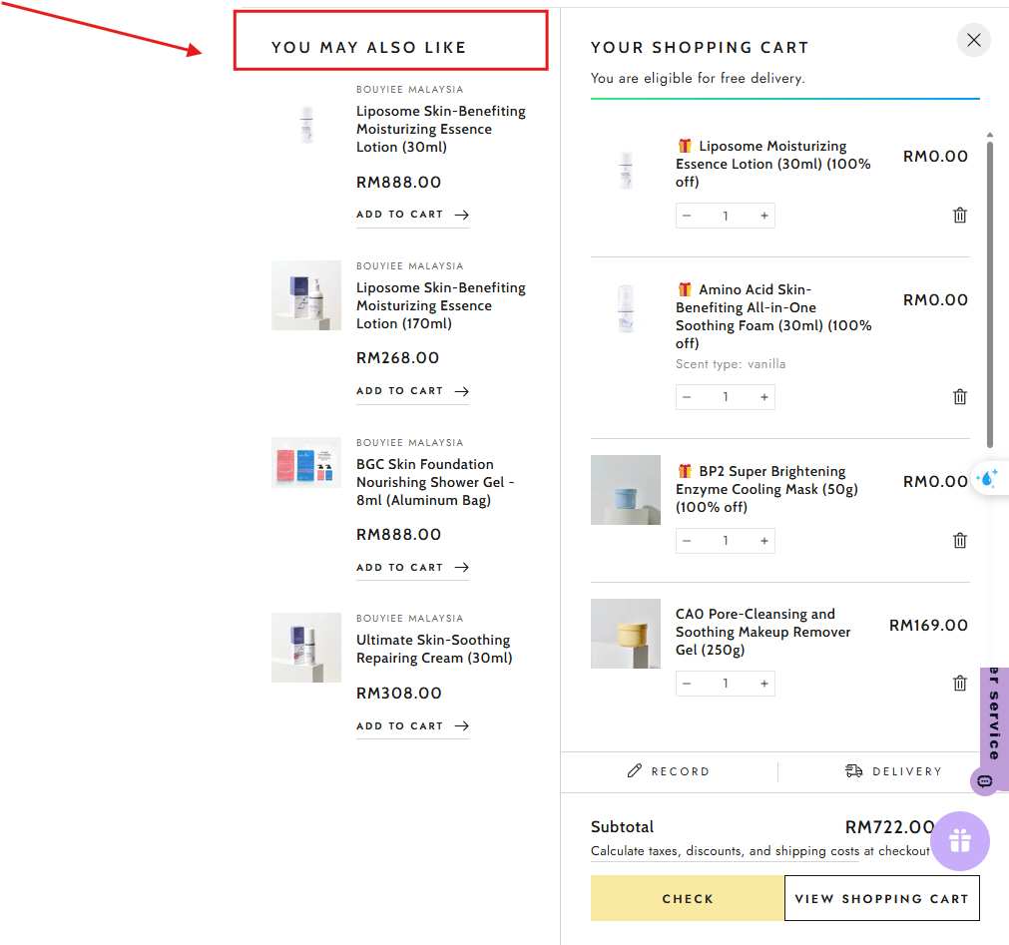Click View Shopping Cart button

881,898
